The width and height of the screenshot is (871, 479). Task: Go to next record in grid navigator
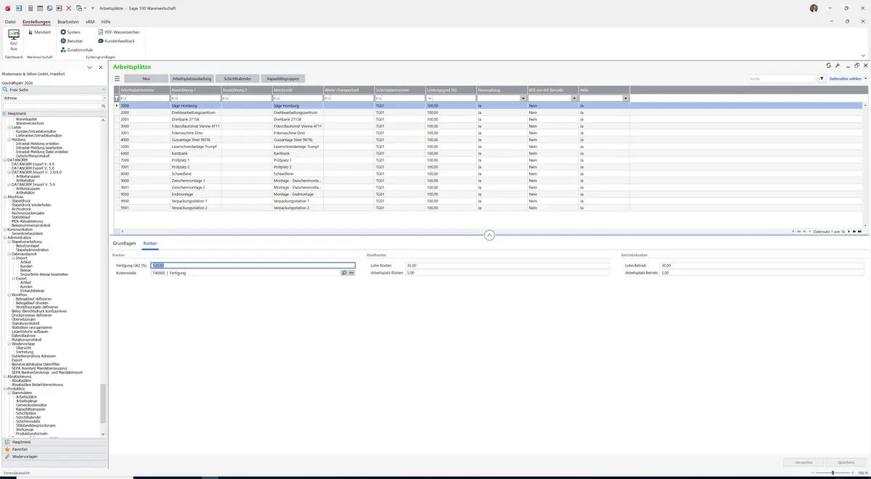(x=848, y=232)
